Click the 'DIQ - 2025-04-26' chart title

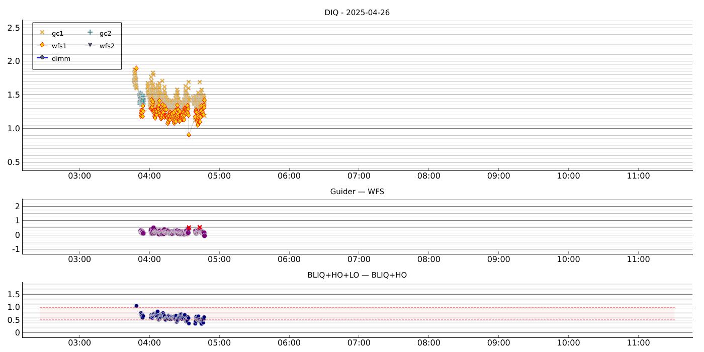point(357,13)
